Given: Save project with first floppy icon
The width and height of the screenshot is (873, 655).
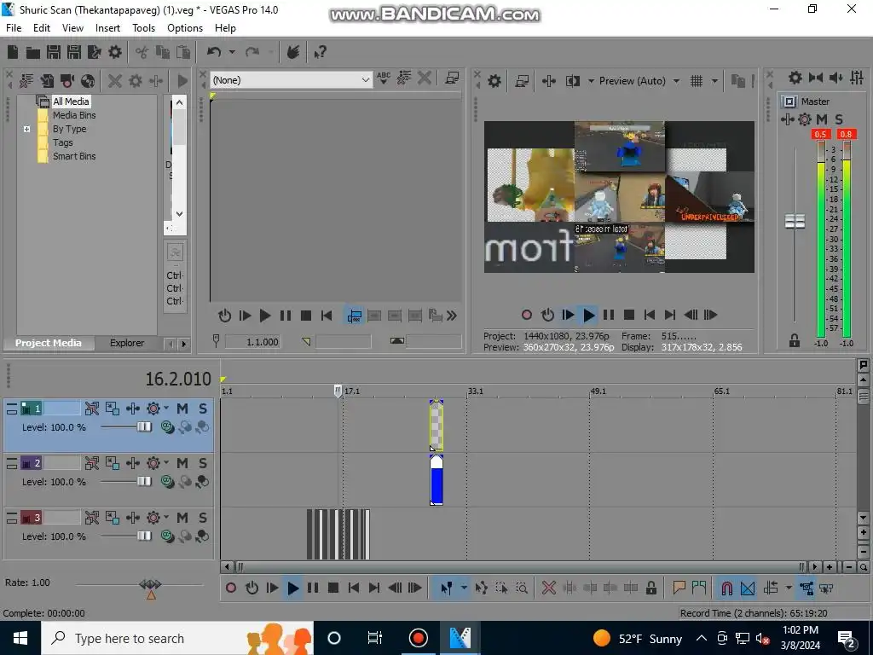Looking at the screenshot, I should [54, 52].
